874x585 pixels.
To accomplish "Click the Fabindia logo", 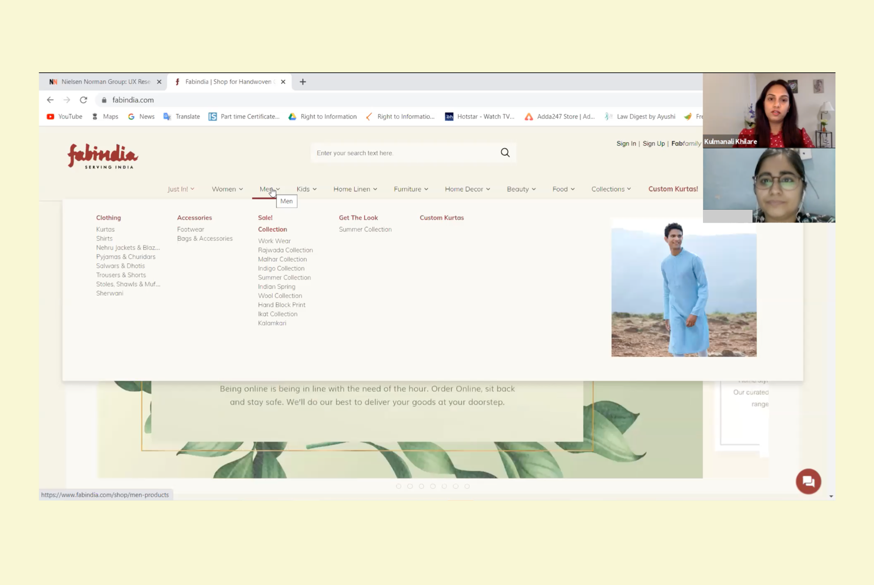I will (103, 156).
